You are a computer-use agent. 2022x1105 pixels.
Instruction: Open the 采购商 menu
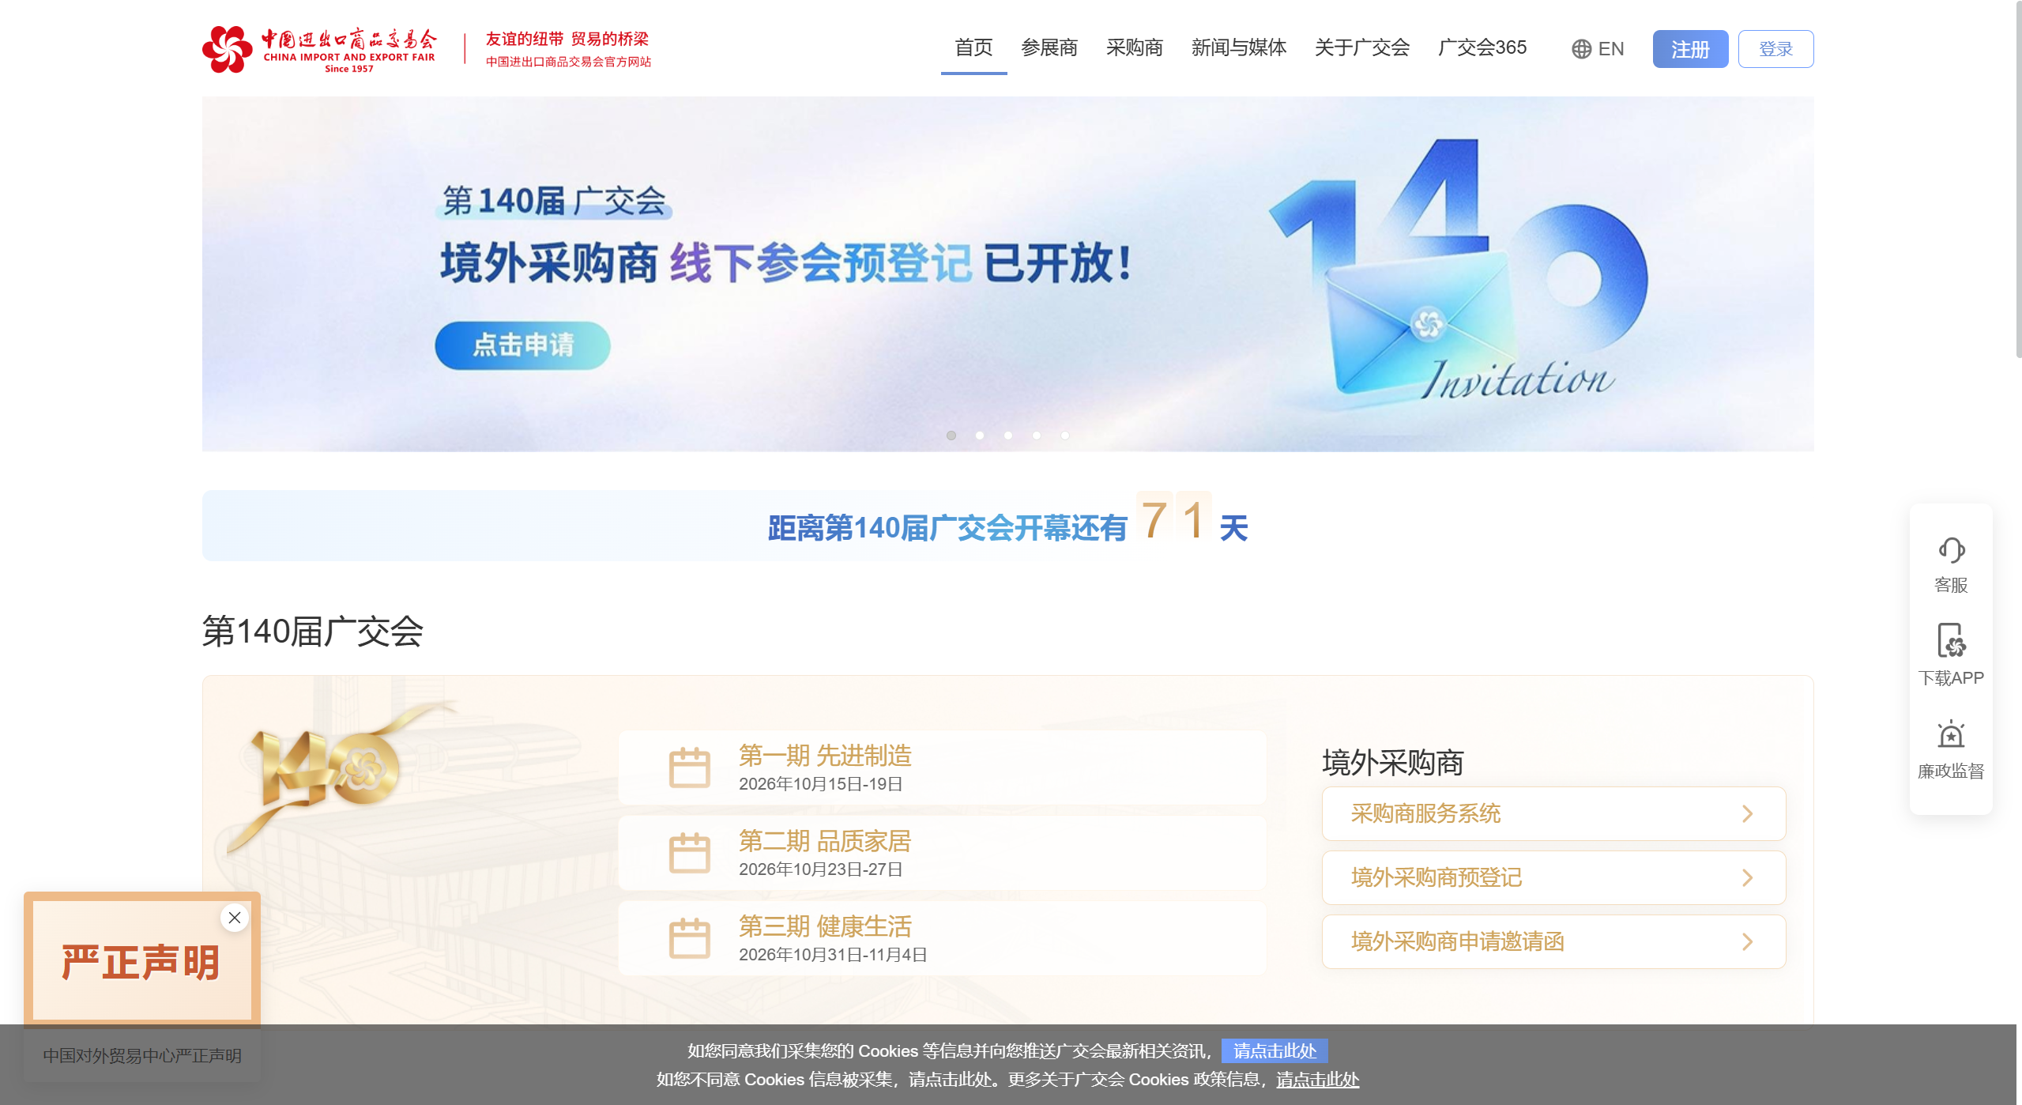1135,47
